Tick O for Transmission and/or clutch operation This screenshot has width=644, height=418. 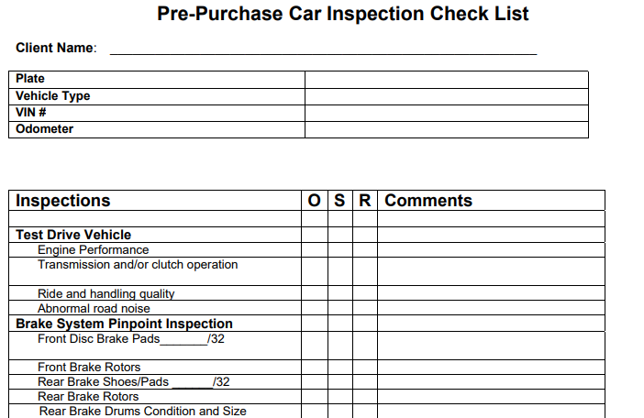coord(315,271)
